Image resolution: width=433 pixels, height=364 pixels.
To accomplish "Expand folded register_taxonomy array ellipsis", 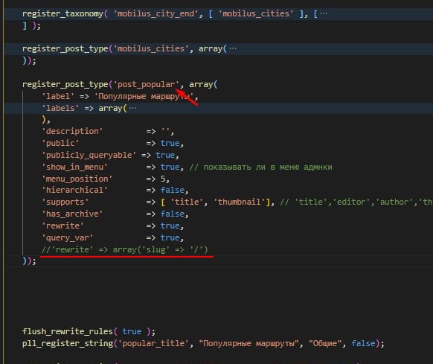I will 324,13.
